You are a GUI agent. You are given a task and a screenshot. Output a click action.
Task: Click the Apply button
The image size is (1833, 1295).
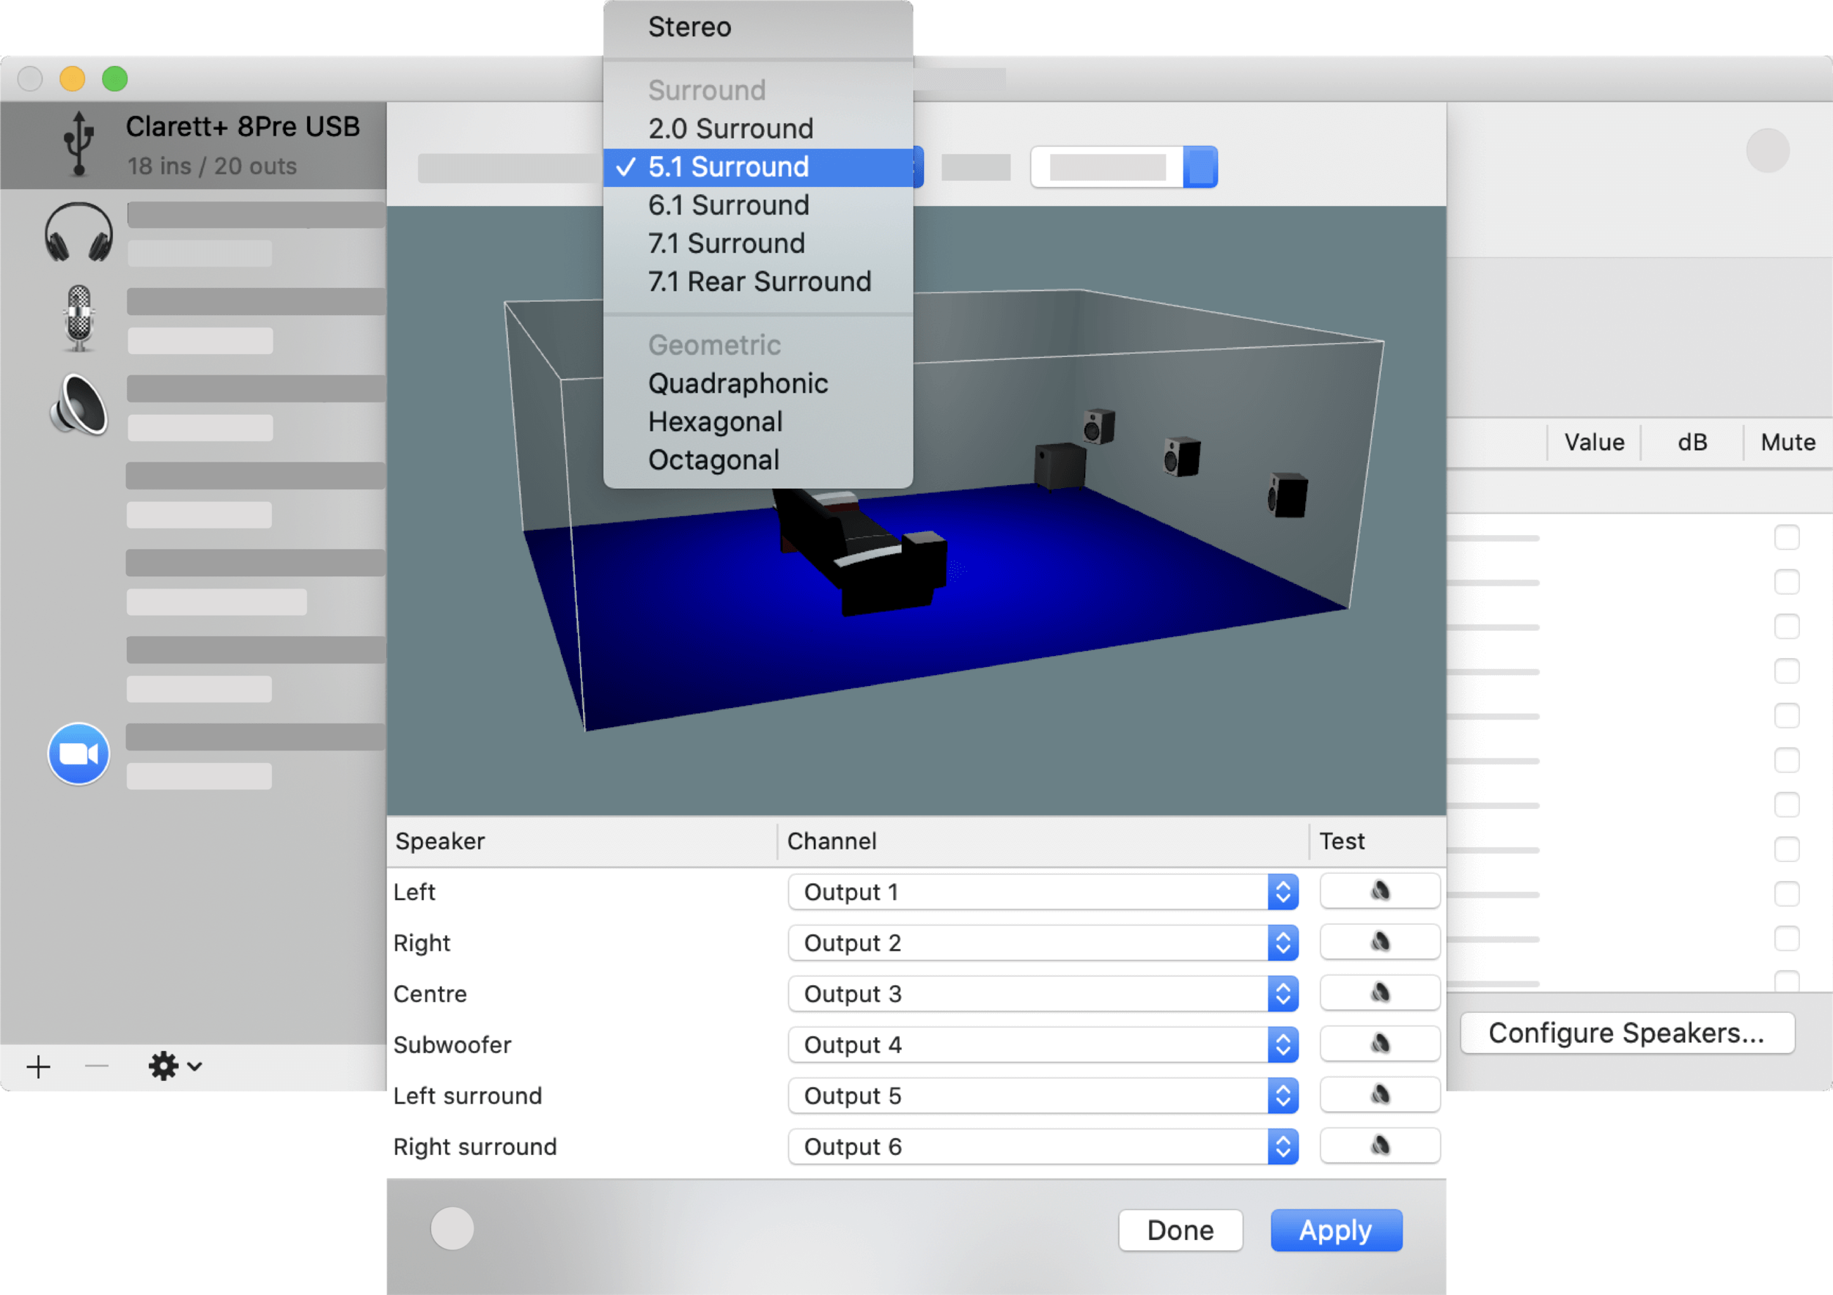point(1336,1231)
